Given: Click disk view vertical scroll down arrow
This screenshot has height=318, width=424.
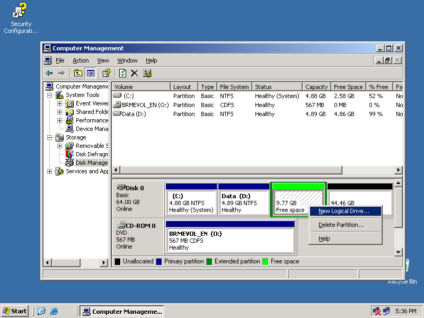Looking at the screenshot, I should 398,252.
